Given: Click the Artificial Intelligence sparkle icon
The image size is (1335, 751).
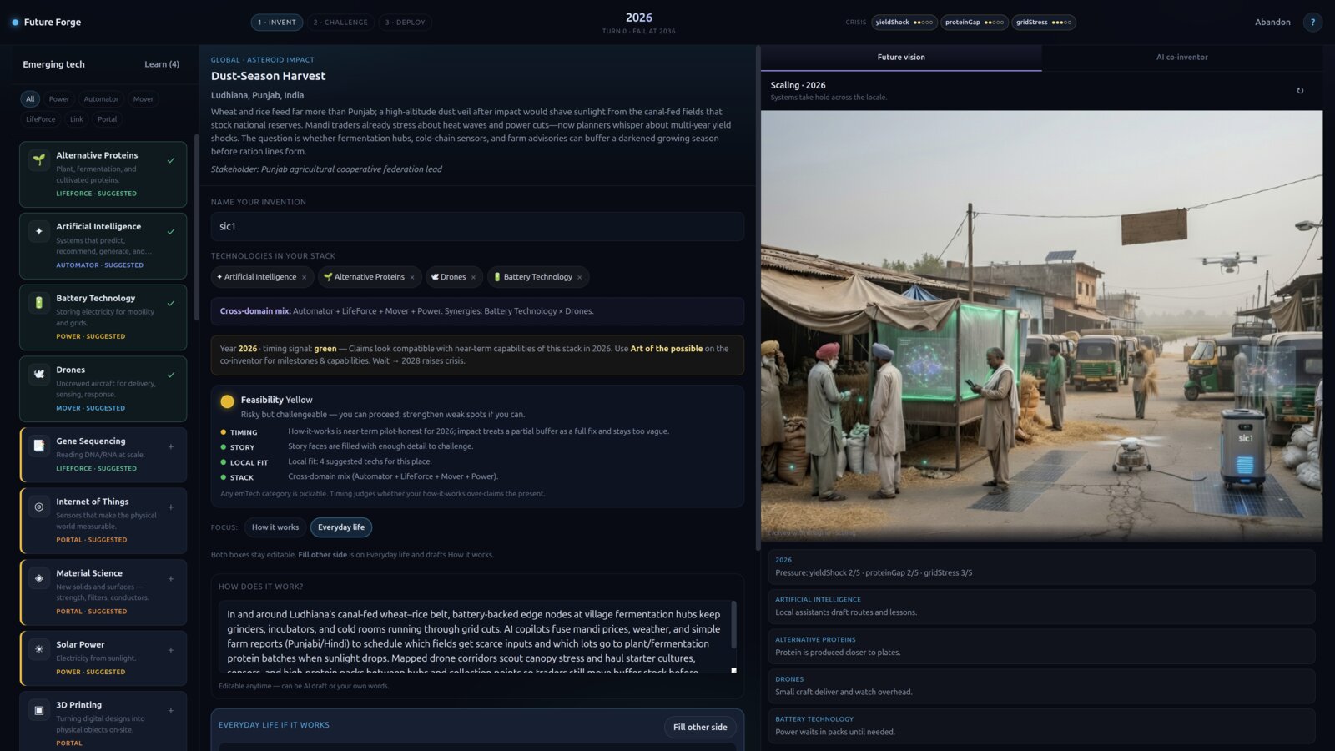Looking at the screenshot, I should pos(38,231).
